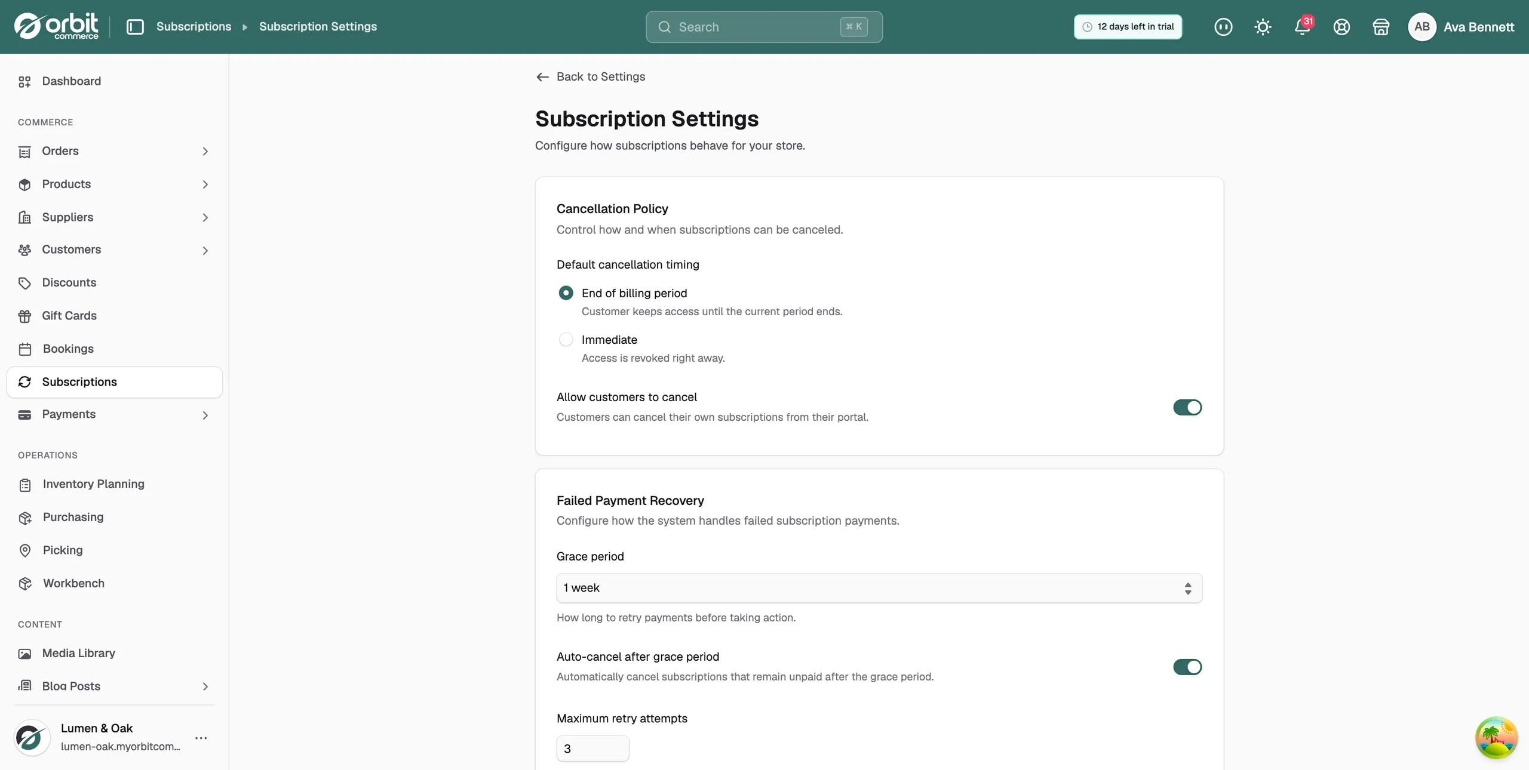Open the Grace period dropdown
This screenshot has height=770, width=1529.
879,588
